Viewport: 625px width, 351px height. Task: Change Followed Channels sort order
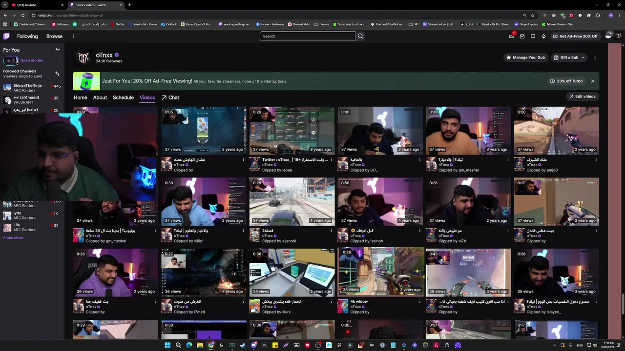click(x=57, y=74)
